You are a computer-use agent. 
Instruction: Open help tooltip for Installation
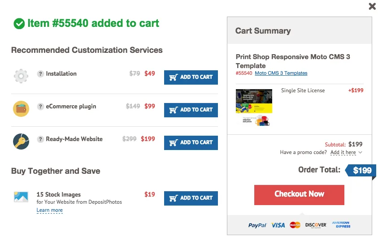[40, 74]
